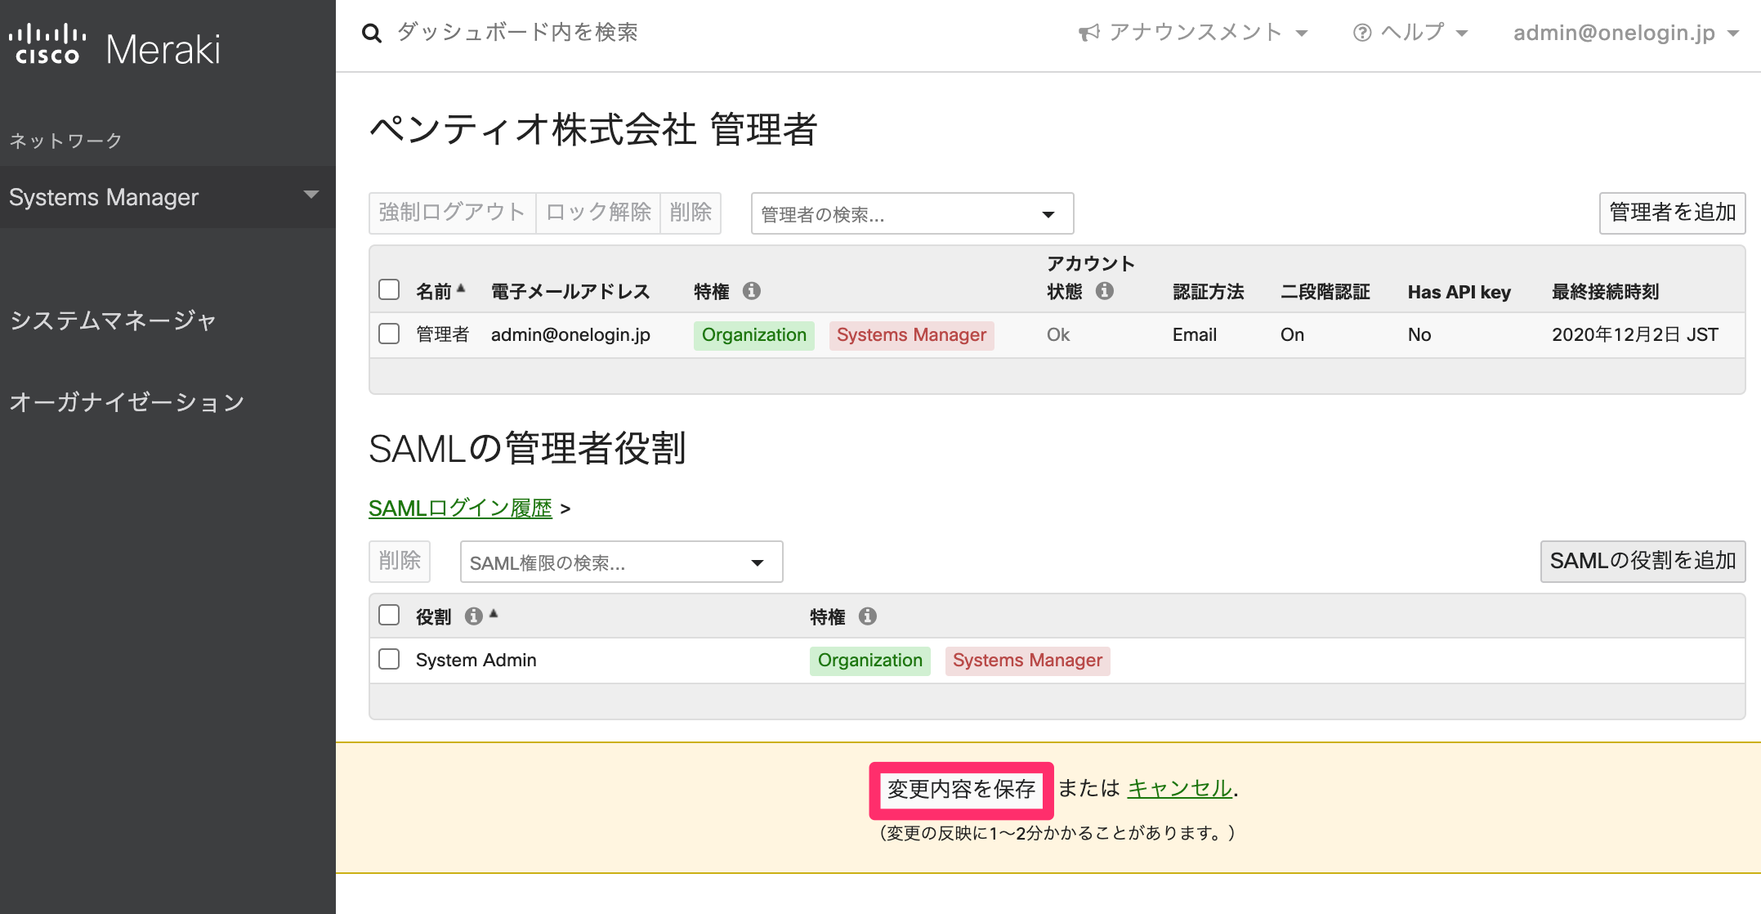1761x914 pixels.
Task: Click the 最終接続時刻 column header
Action: pos(1605,292)
